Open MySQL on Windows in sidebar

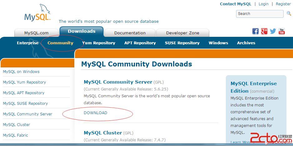[21, 72]
